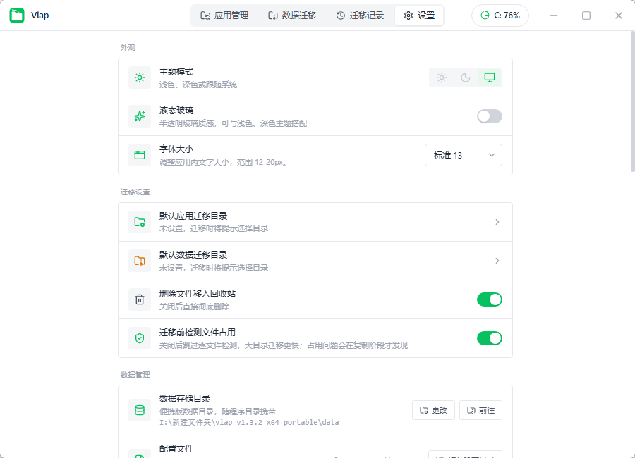Click the 默认应用迁移目录 title text
This screenshot has width=635, height=458.
tap(193, 216)
